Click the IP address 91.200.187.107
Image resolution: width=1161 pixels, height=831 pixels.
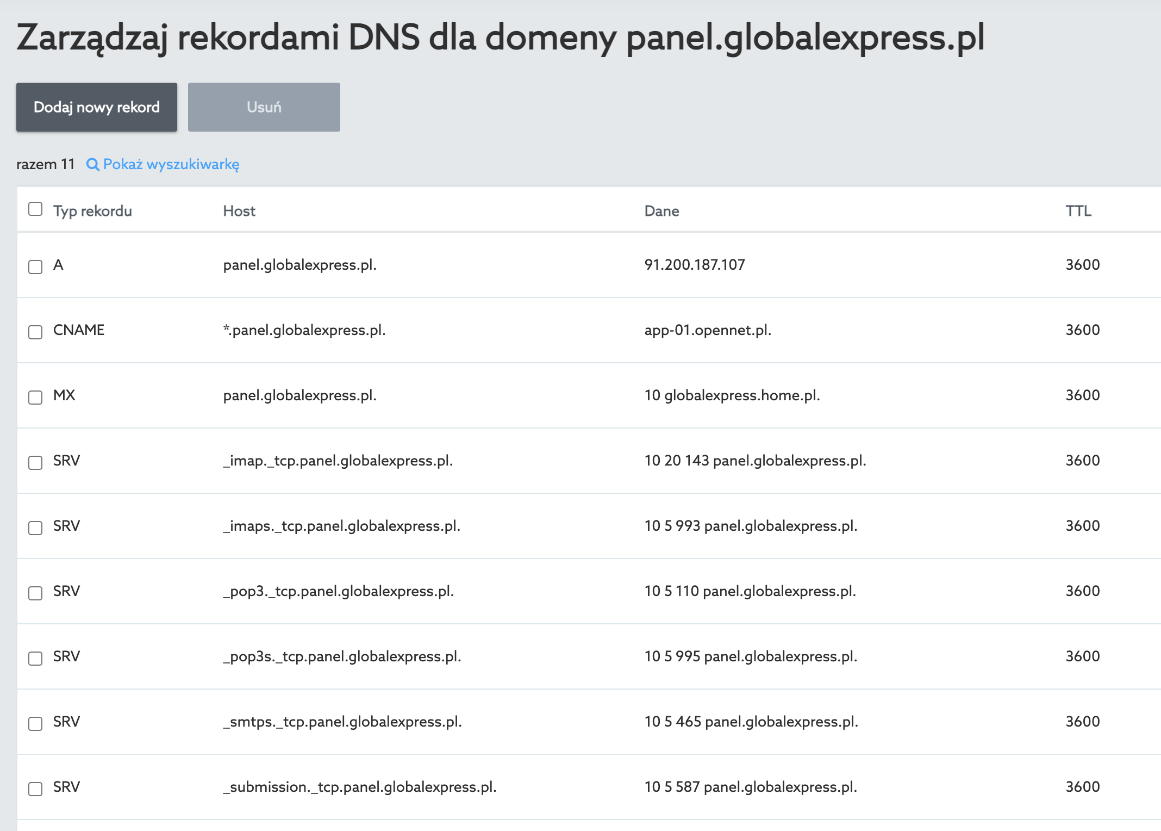tap(695, 265)
